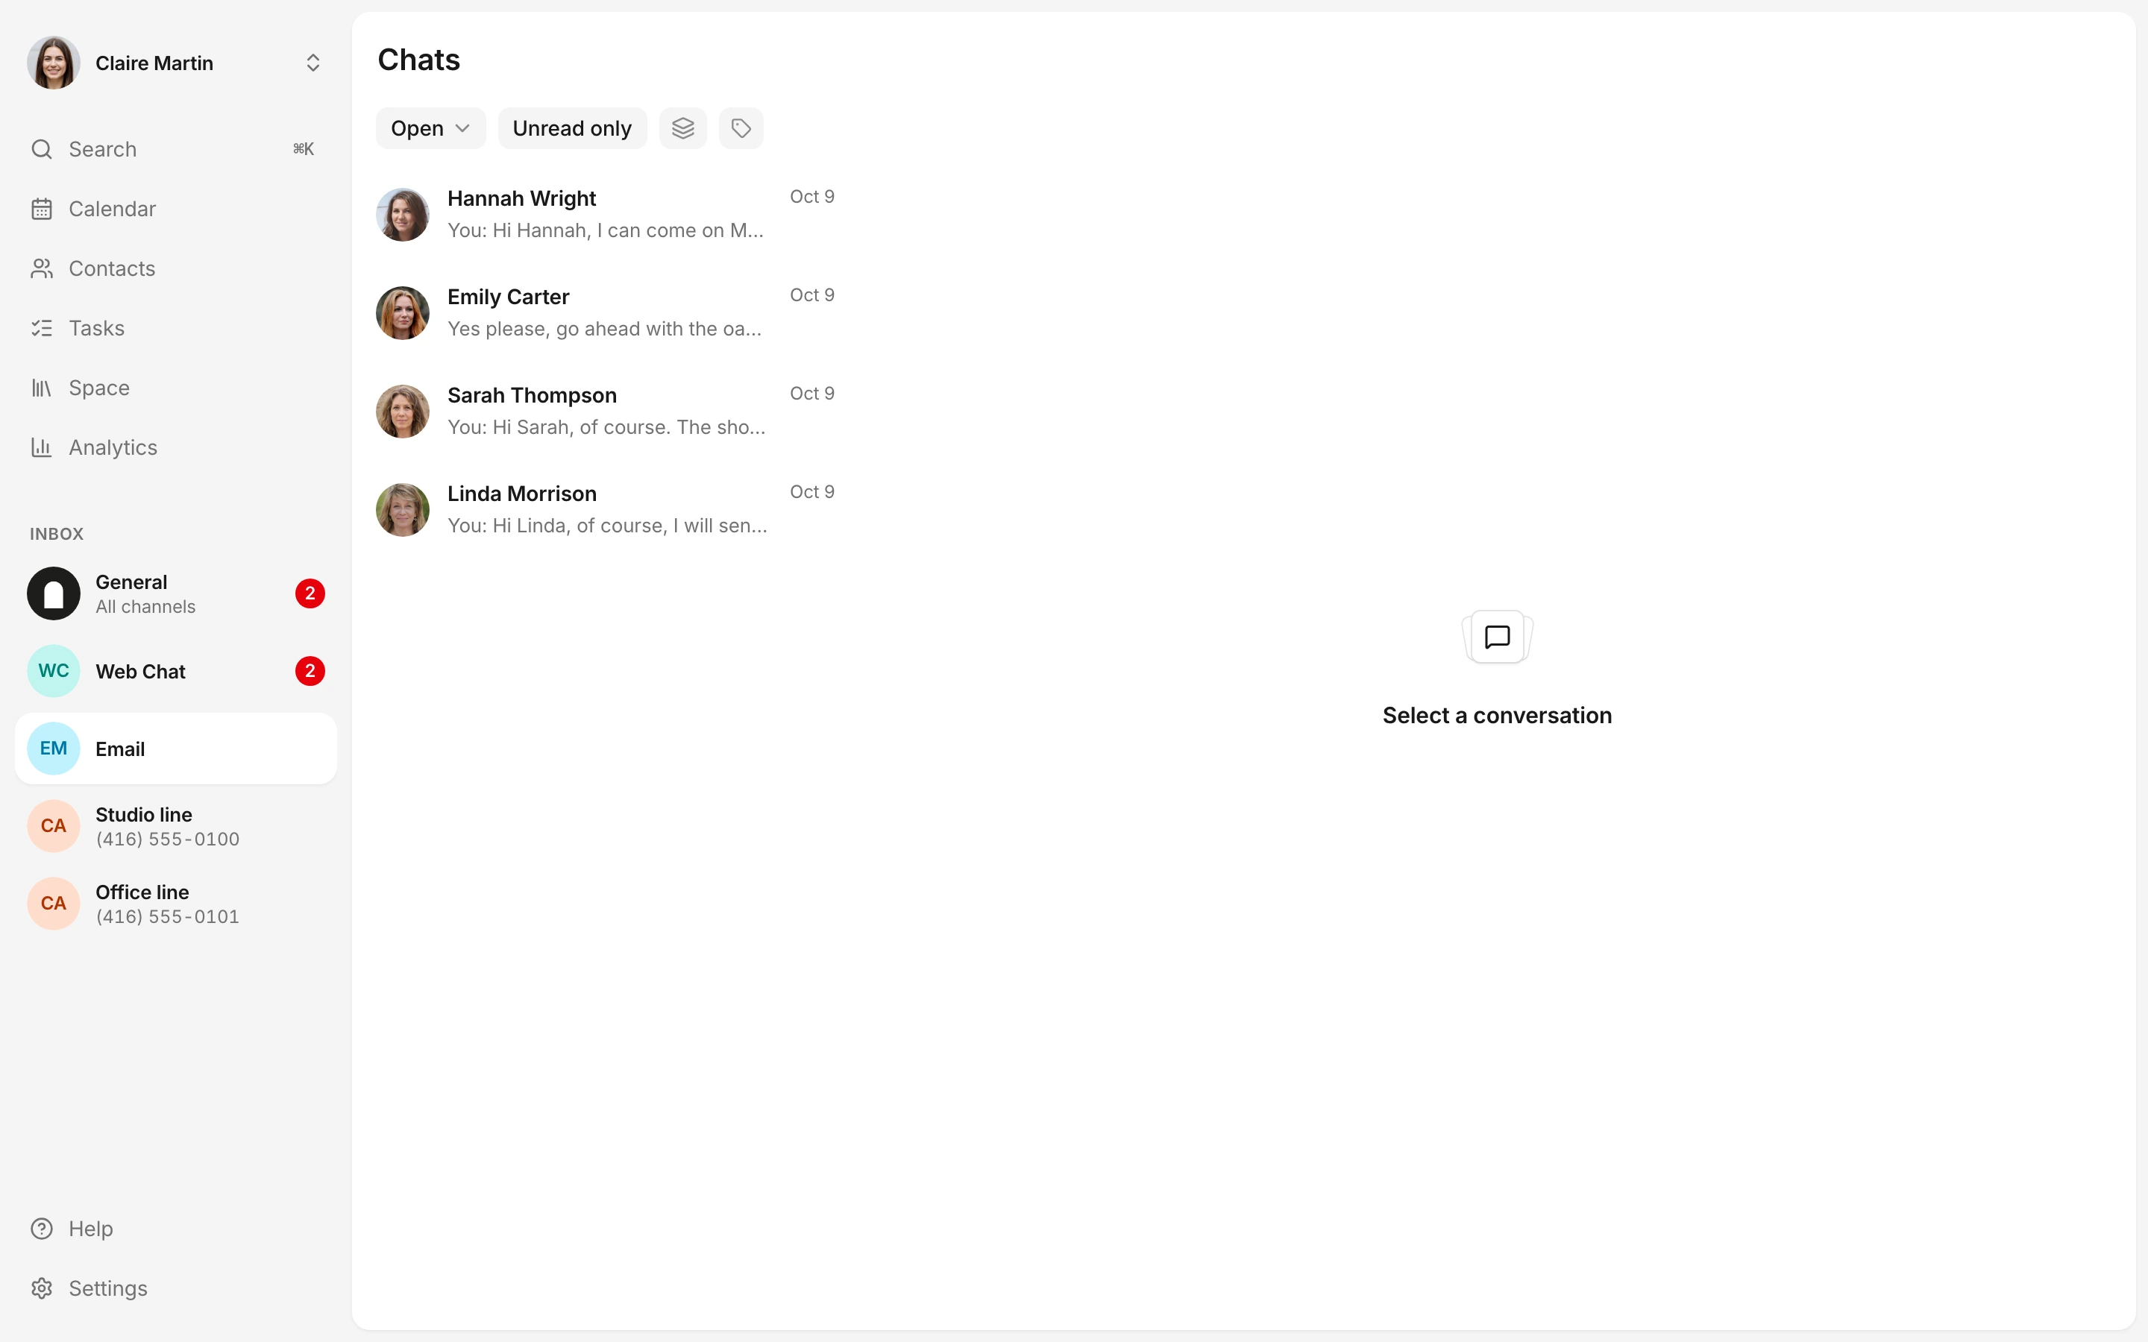
Task: Click the Analytics bar chart icon
Action: 42,447
